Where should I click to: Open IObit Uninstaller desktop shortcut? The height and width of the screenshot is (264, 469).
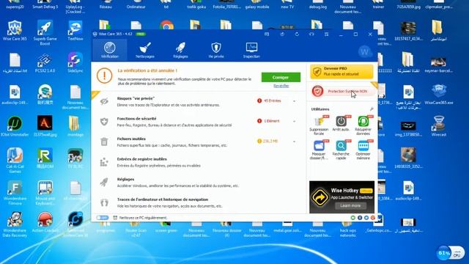click(15, 127)
